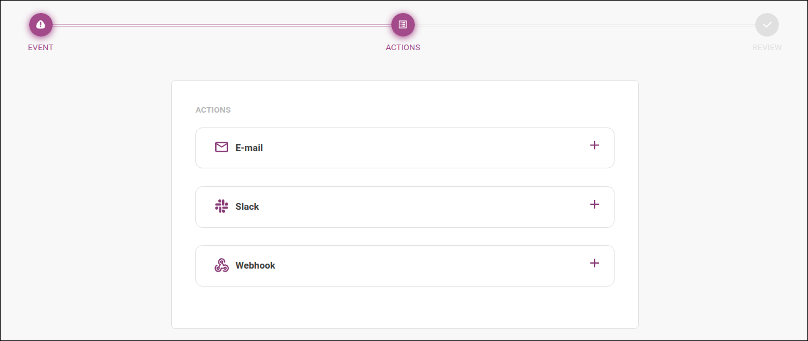Click the progress line between Actions and Review
This screenshot has height=341, width=808.
tap(585, 25)
